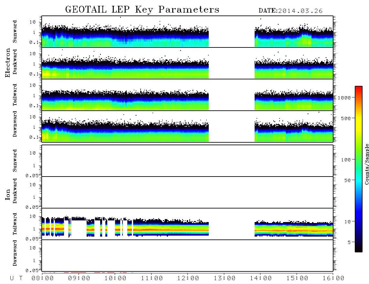Click the Electron Tailward spectrogram near 10:00
369x284 pixels.
(115, 100)
